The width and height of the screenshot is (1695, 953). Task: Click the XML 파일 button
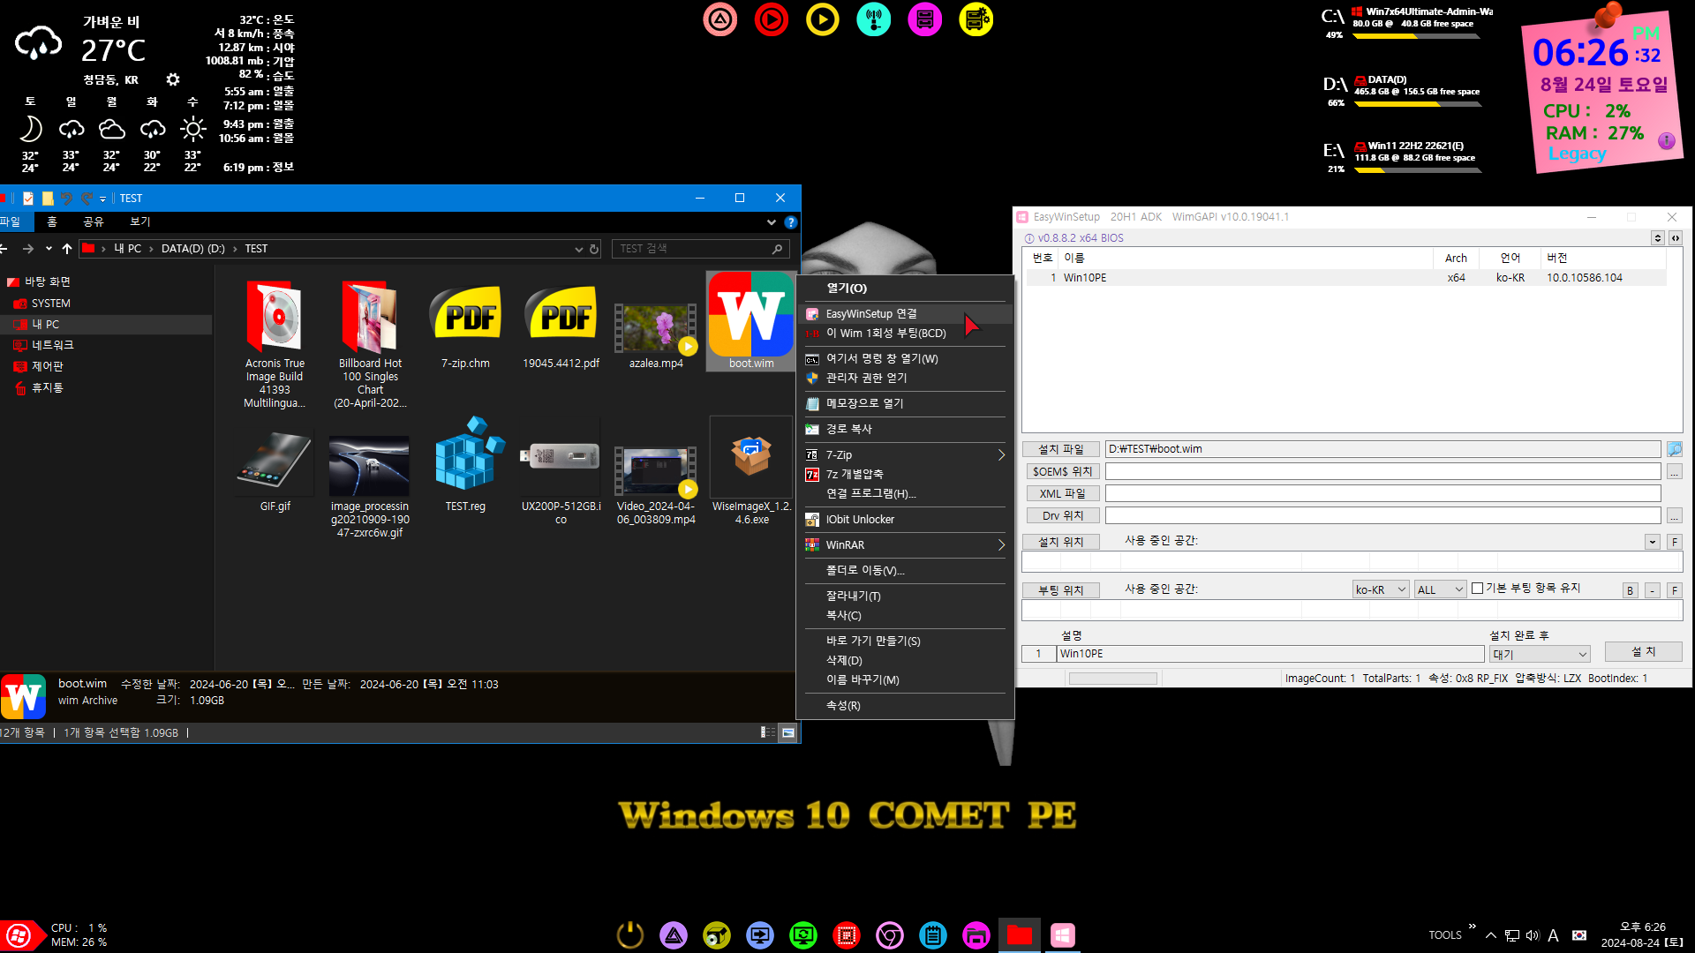(x=1061, y=493)
